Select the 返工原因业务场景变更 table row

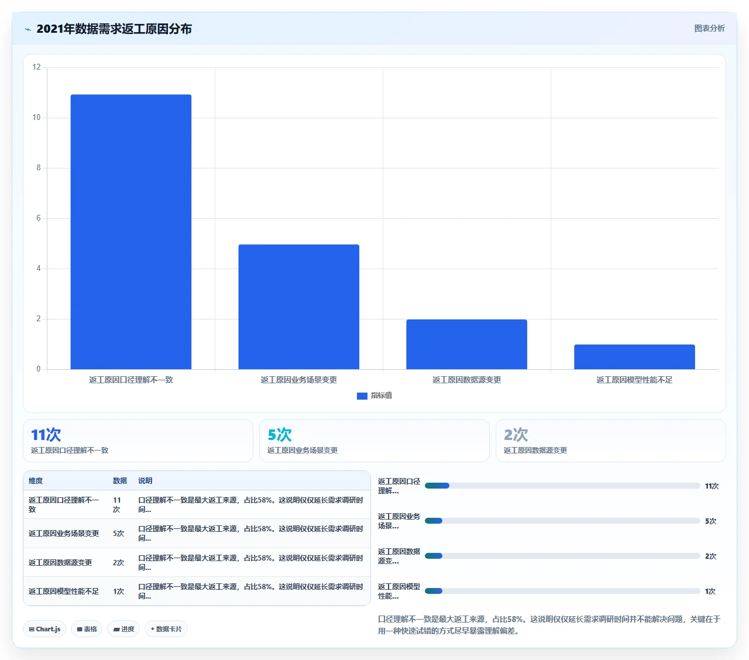coord(197,534)
